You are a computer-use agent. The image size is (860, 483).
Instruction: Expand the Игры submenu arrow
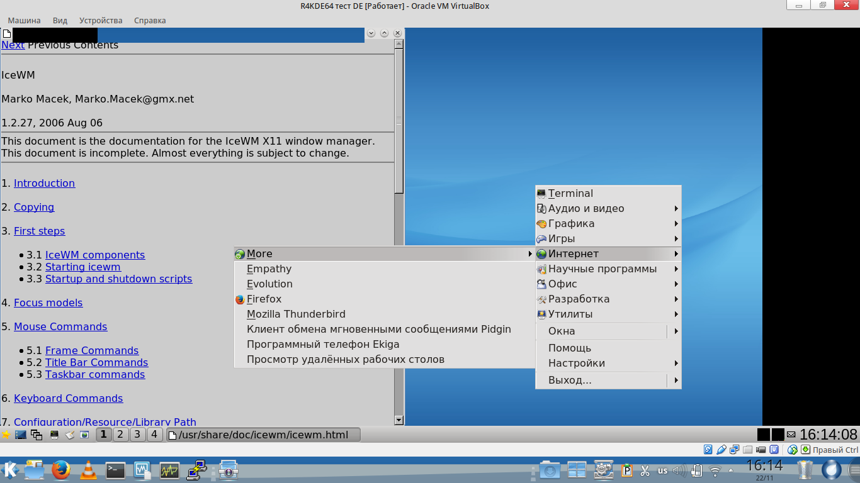(676, 239)
